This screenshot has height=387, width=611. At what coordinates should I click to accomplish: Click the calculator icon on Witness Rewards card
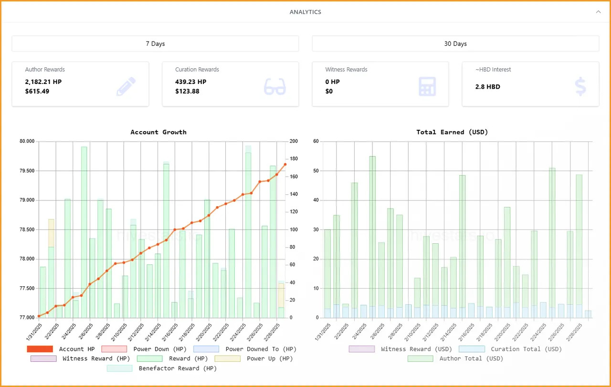(427, 86)
